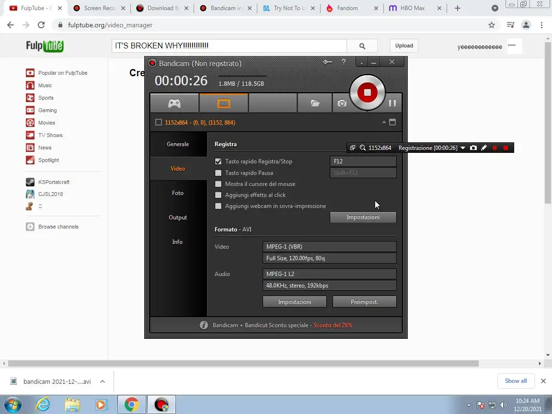Enable Aggiungi webcam in sovra-impressione

click(x=218, y=206)
